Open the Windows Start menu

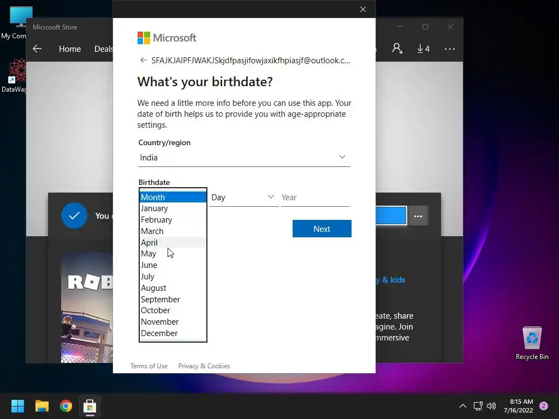[17, 406]
